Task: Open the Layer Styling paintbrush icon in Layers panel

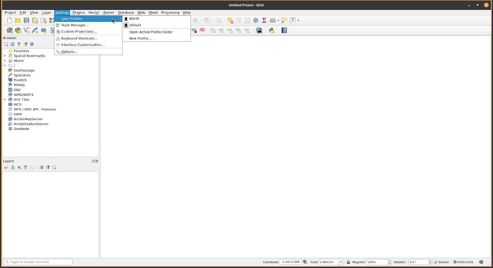Action: [x=6, y=167]
